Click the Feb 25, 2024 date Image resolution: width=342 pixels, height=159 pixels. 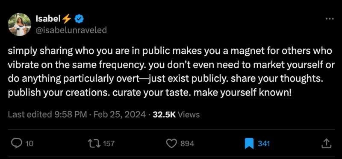(120, 115)
